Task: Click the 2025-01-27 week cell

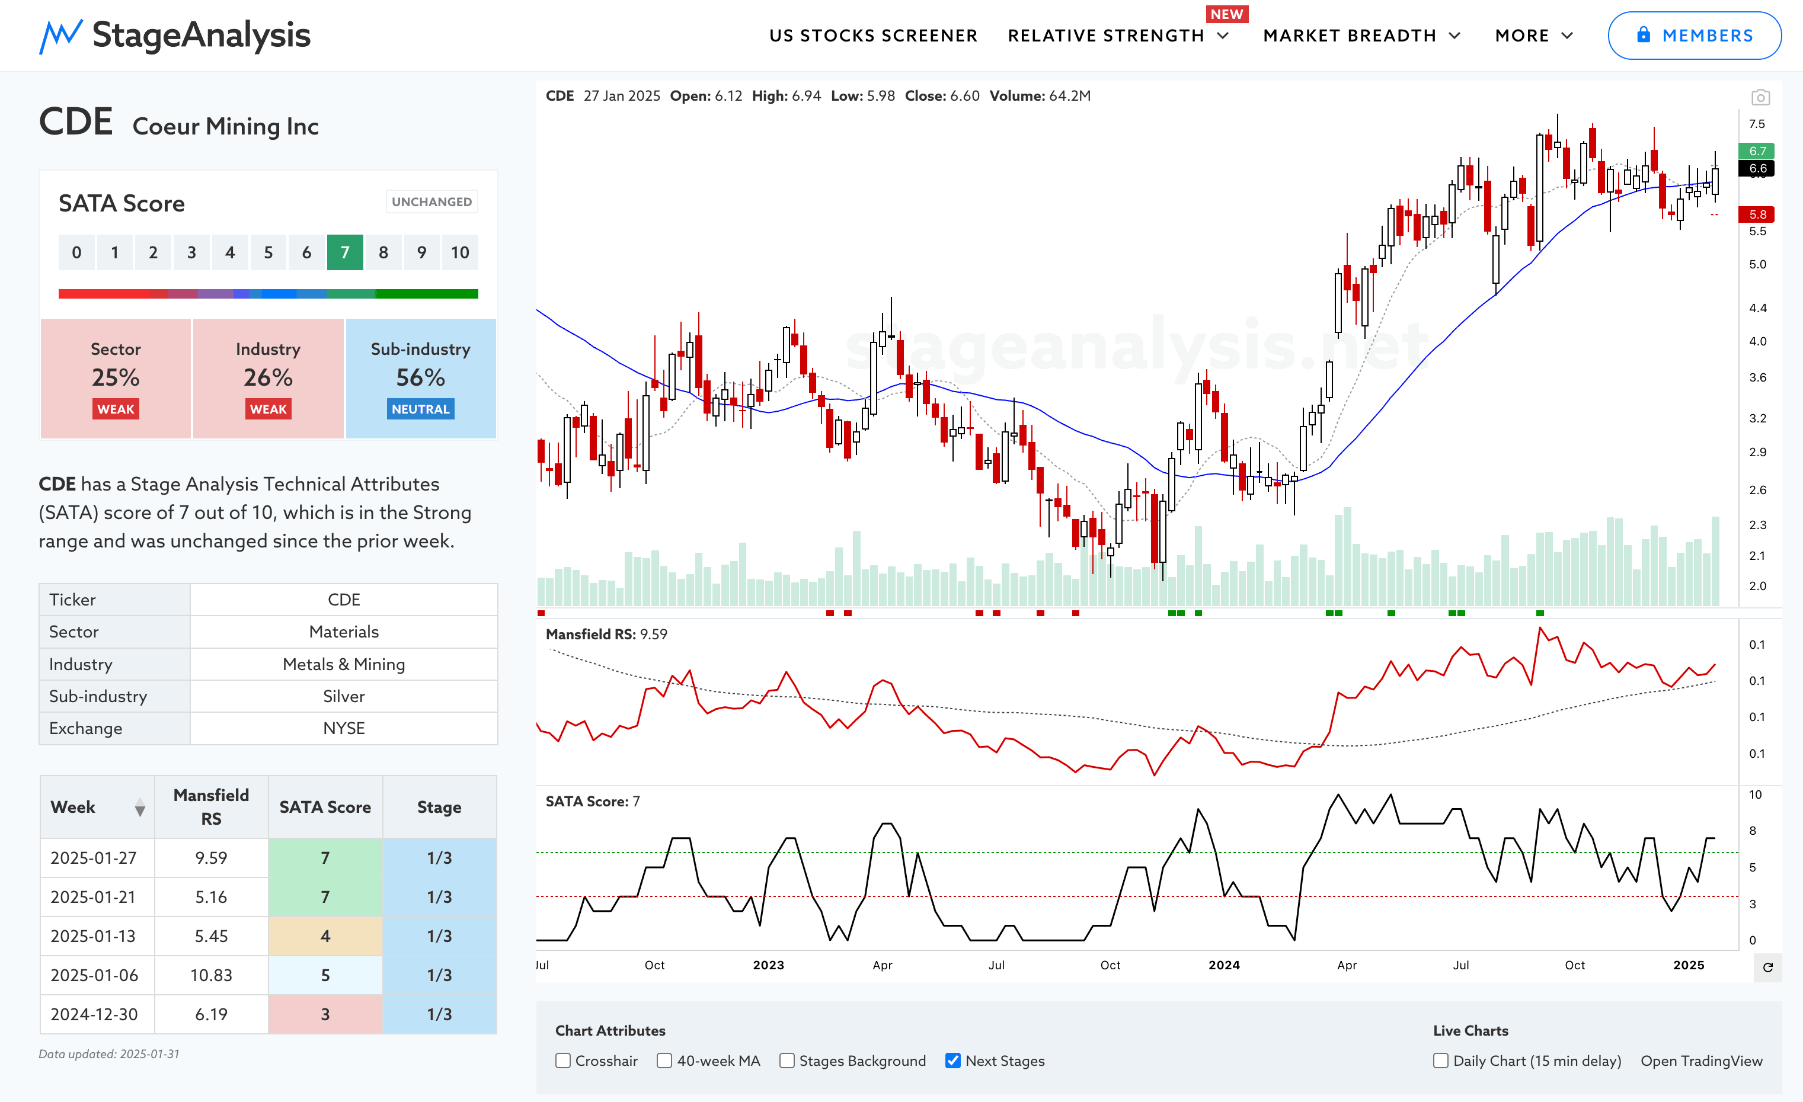Action: pyautogui.click(x=97, y=858)
